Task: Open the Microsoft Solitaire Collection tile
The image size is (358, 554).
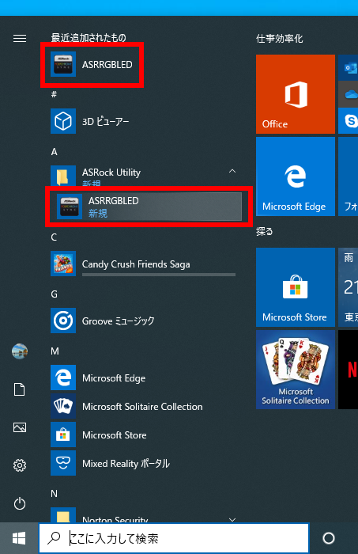Action: (296, 370)
